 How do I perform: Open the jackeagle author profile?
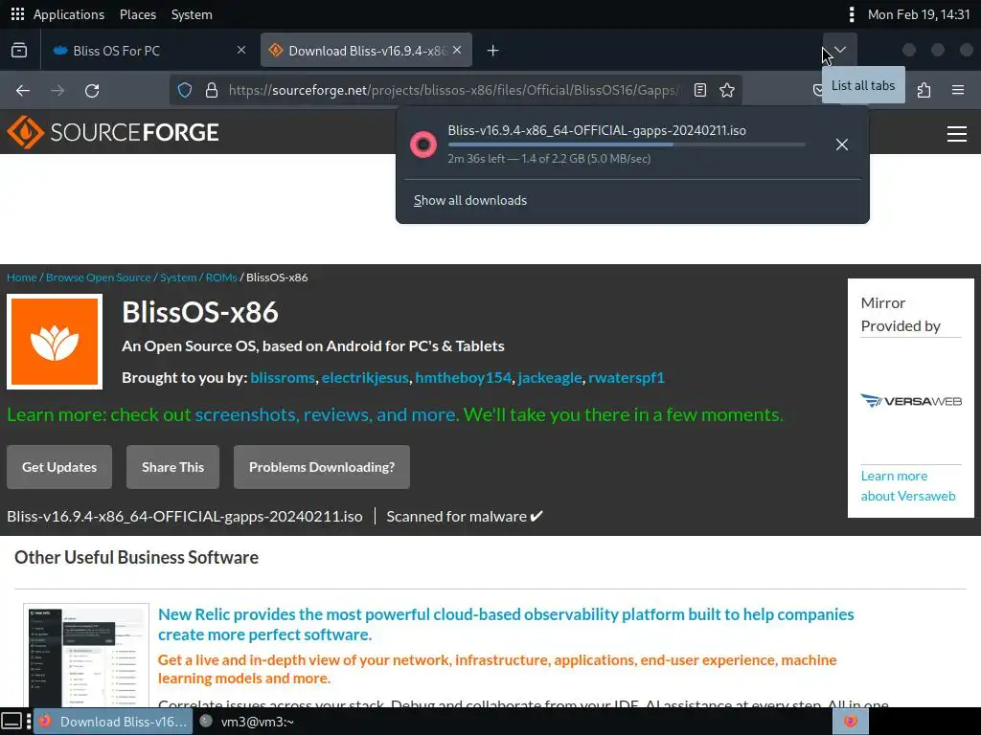[550, 377]
